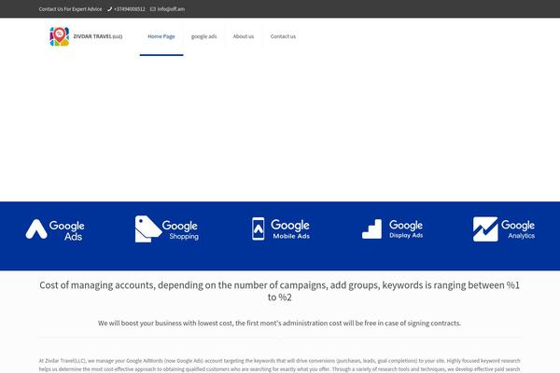Select the Google Display Ads logo
This screenshot has width=560, height=373.
[x=393, y=229]
